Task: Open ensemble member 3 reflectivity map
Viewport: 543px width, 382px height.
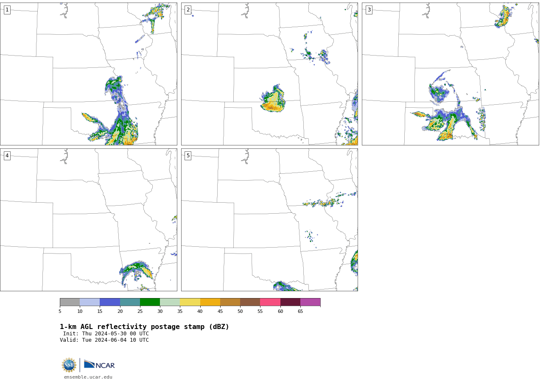Action: [451, 74]
